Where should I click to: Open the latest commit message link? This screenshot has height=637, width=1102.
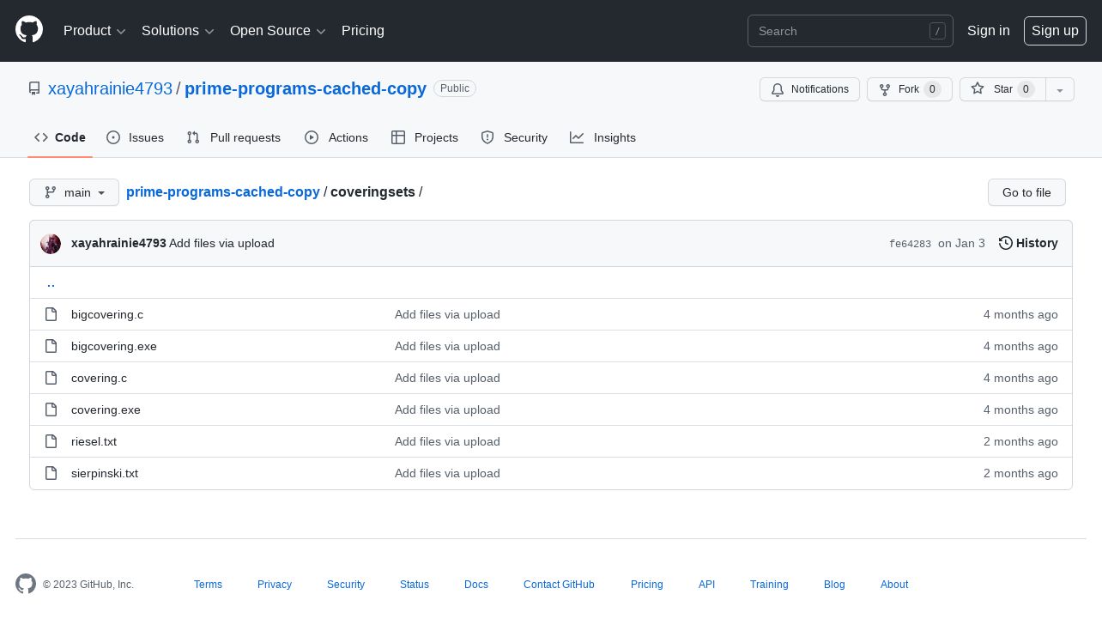tap(221, 244)
